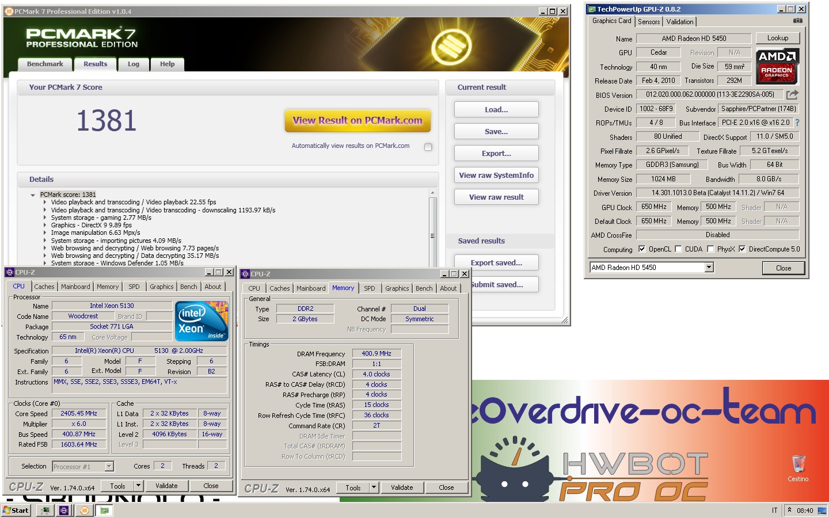Open Tools dropdown arrow in CPU-Z processor window
This screenshot has height=518, width=829.
138,486
